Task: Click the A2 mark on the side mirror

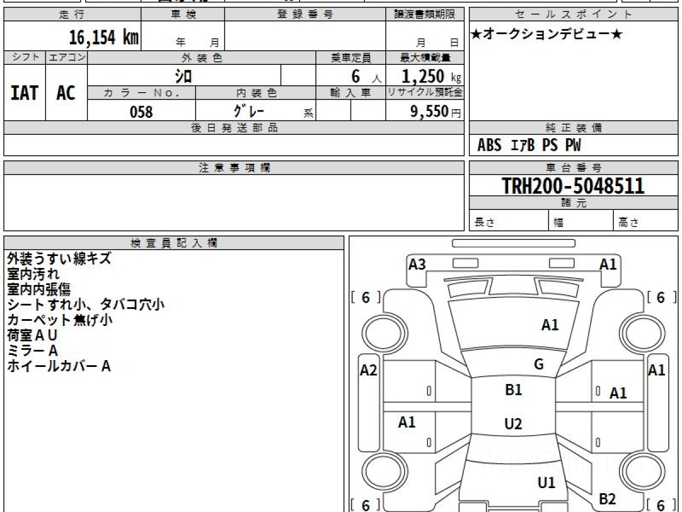Action: point(369,370)
